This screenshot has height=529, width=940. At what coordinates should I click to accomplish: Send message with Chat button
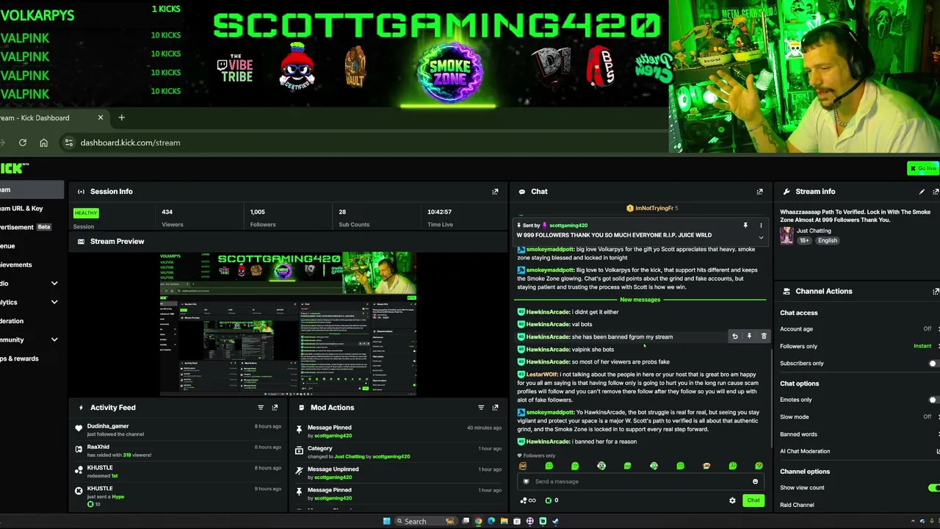753,500
